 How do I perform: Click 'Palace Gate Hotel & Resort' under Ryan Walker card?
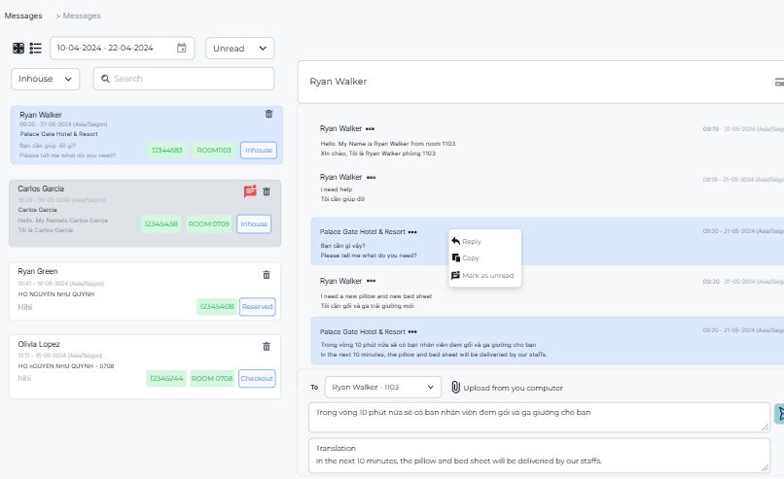click(59, 134)
